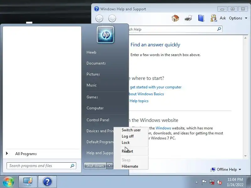Go forward in Help window

tap(112, 18)
